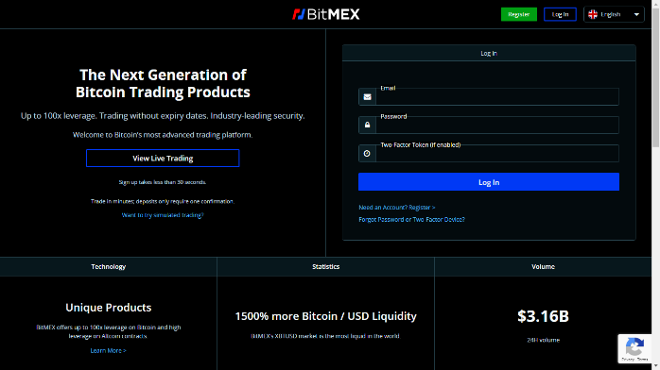
Task: Click the envelope icon beside the Email field
Action: tap(367, 97)
